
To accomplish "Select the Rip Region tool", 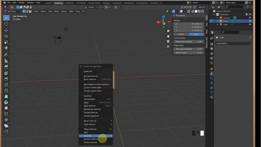I will (7, 131).
